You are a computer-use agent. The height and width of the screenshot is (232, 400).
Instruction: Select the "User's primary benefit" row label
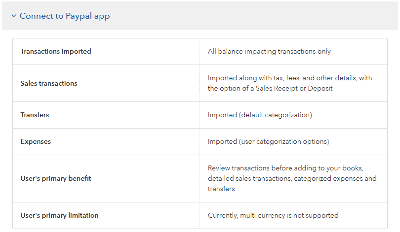click(56, 179)
